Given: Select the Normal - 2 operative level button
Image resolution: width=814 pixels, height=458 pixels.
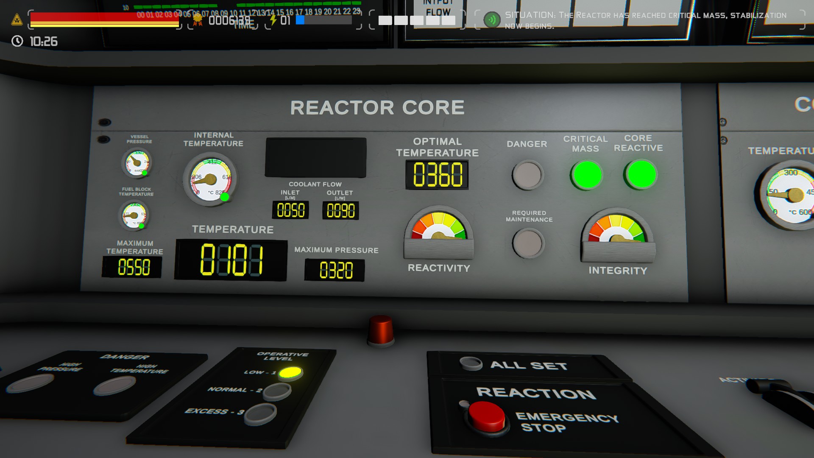Looking at the screenshot, I should click(276, 391).
